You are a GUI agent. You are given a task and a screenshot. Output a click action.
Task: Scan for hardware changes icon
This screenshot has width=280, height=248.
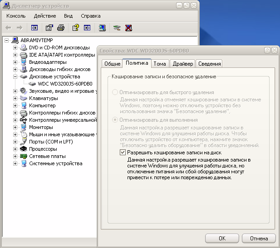click(x=102, y=28)
